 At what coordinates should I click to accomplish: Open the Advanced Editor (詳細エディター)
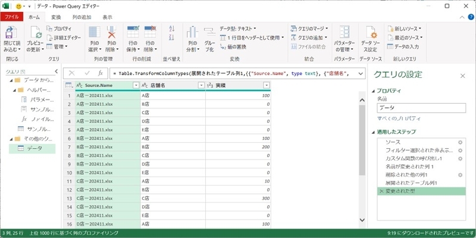click(x=64, y=37)
